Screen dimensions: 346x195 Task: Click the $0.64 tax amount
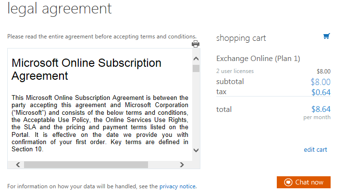click(x=321, y=92)
